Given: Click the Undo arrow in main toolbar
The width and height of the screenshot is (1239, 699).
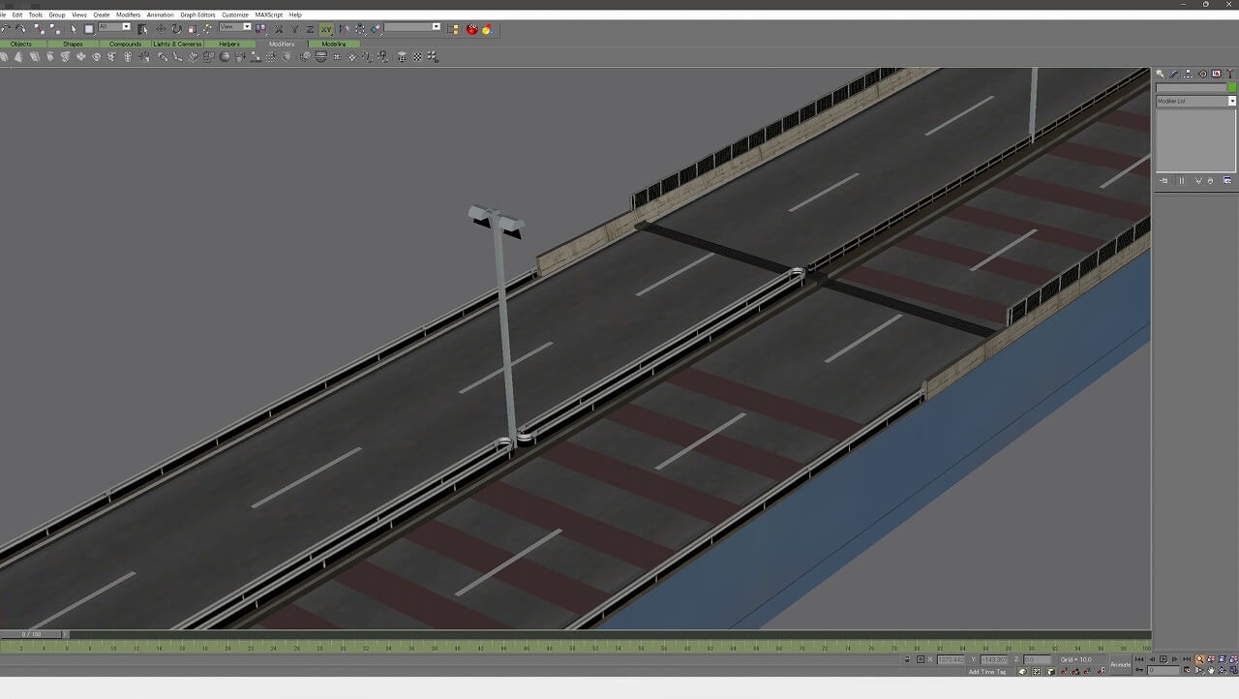Looking at the screenshot, I should pos(7,29).
